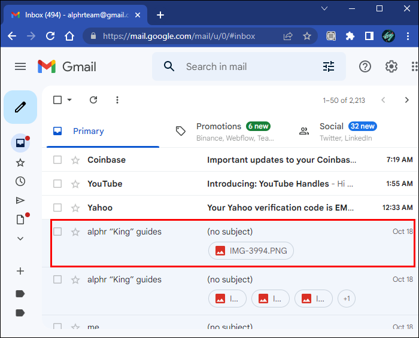The height and width of the screenshot is (338, 419).
Task: Click the Search in mail field
Action: tap(248, 66)
